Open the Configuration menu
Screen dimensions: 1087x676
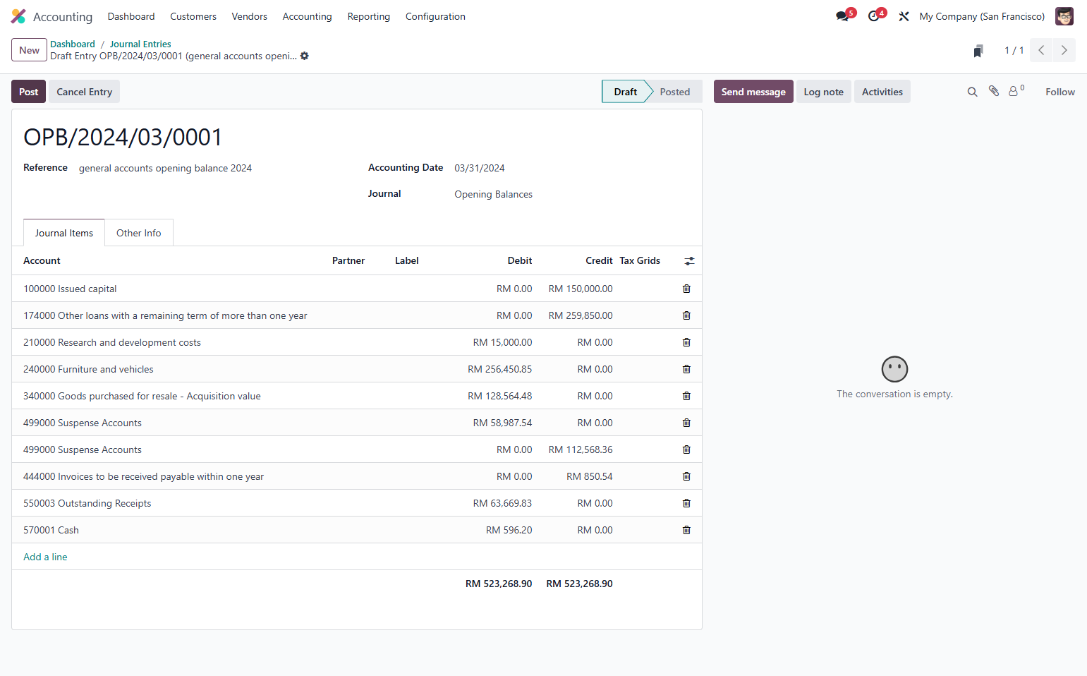(x=435, y=16)
